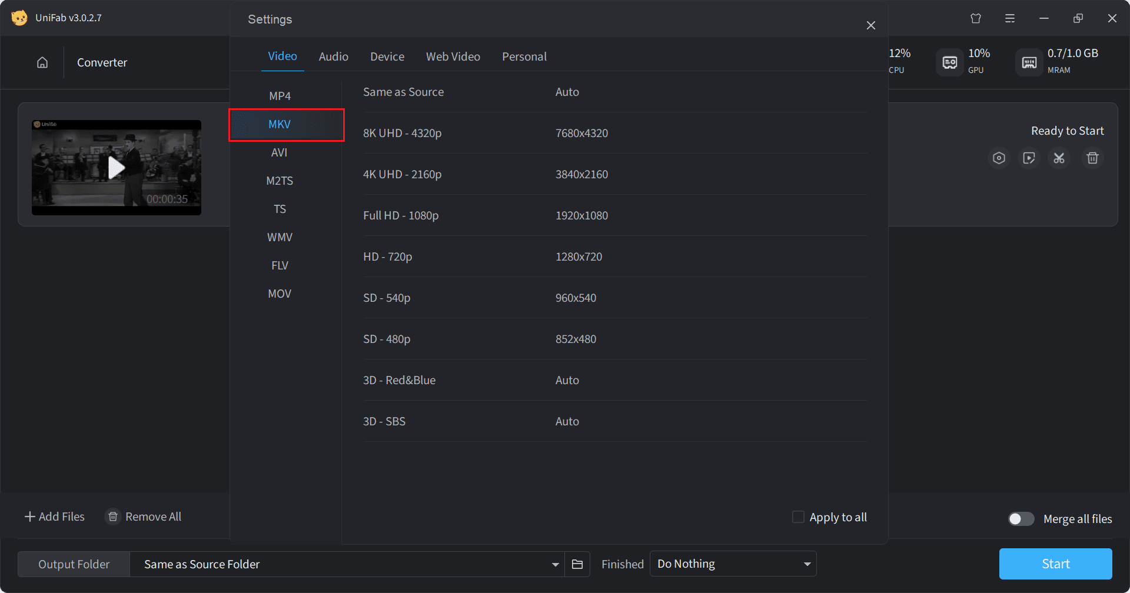Image resolution: width=1130 pixels, height=593 pixels.
Task: Switch to the Audio tab
Action: 333,56
